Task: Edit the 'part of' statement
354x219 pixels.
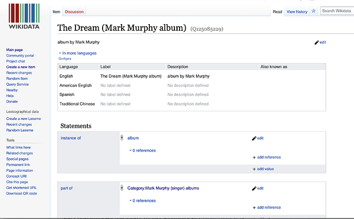Action: 258,188
